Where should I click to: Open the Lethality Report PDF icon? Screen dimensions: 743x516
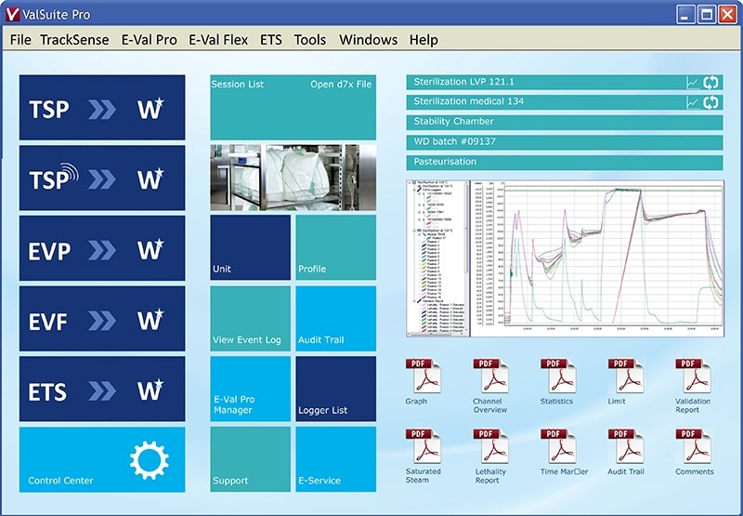pyautogui.click(x=491, y=446)
